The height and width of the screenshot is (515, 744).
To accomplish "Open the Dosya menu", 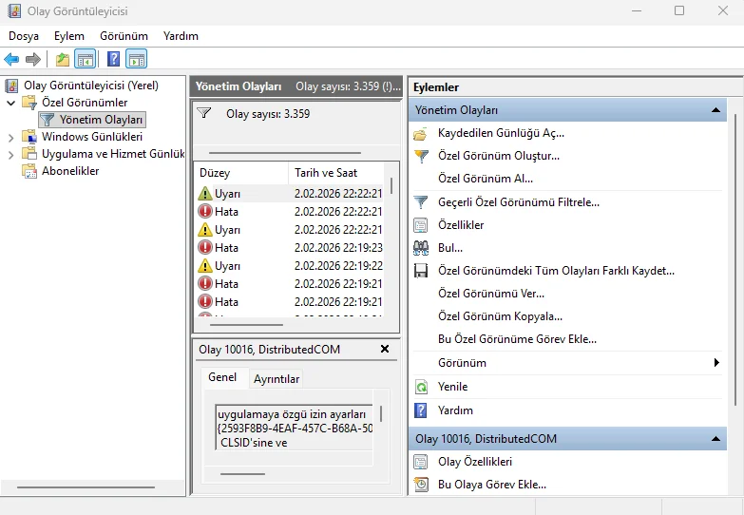I will click(24, 36).
